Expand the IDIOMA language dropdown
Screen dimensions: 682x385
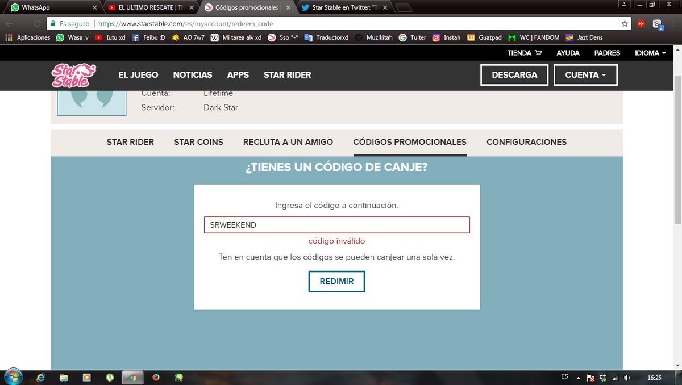pos(651,53)
